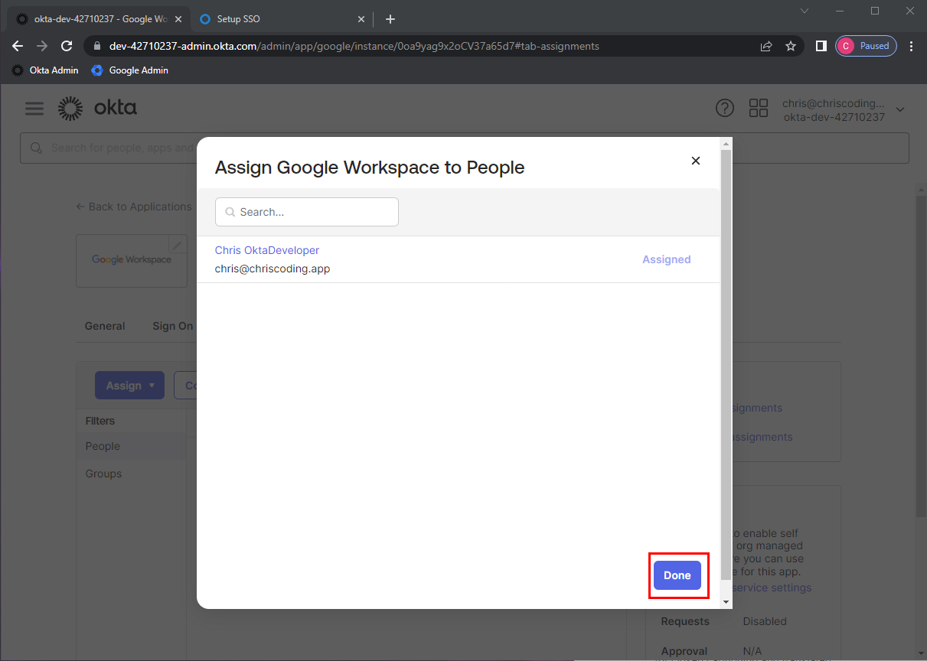The height and width of the screenshot is (661, 927).
Task: Go back in browser history
Action: coord(18,46)
